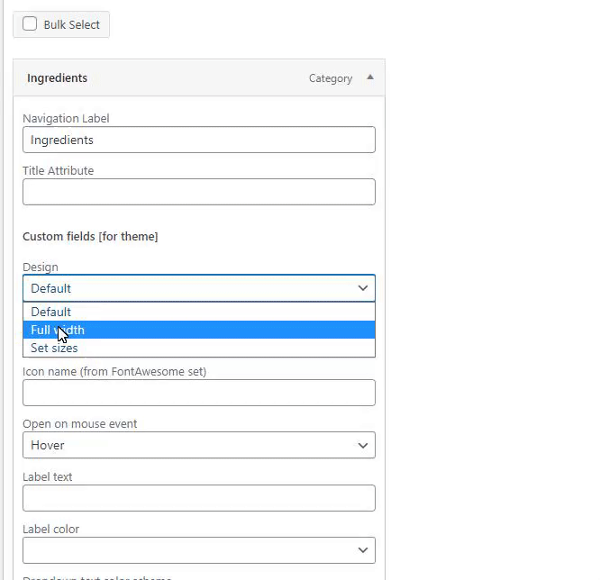
Task: Click the Navigation Label field caption
Action: coord(66,118)
